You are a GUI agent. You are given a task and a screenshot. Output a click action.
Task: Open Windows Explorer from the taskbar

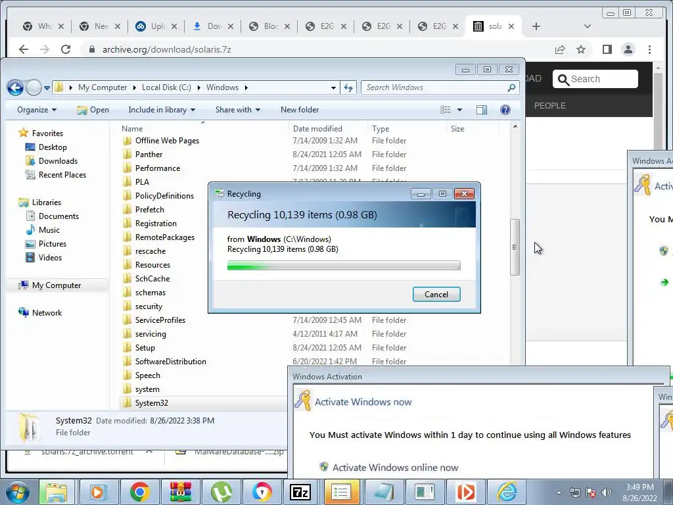(57, 492)
